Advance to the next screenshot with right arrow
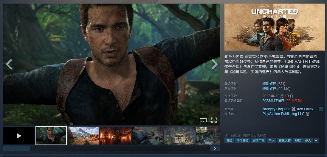The width and height of the screenshot is (327, 157). click(x=215, y=64)
